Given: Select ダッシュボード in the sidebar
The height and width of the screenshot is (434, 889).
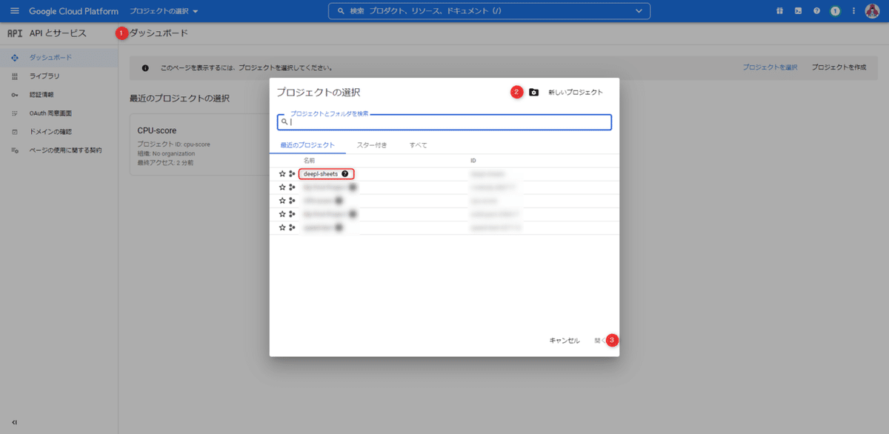Looking at the screenshot, I should (59, 58).
